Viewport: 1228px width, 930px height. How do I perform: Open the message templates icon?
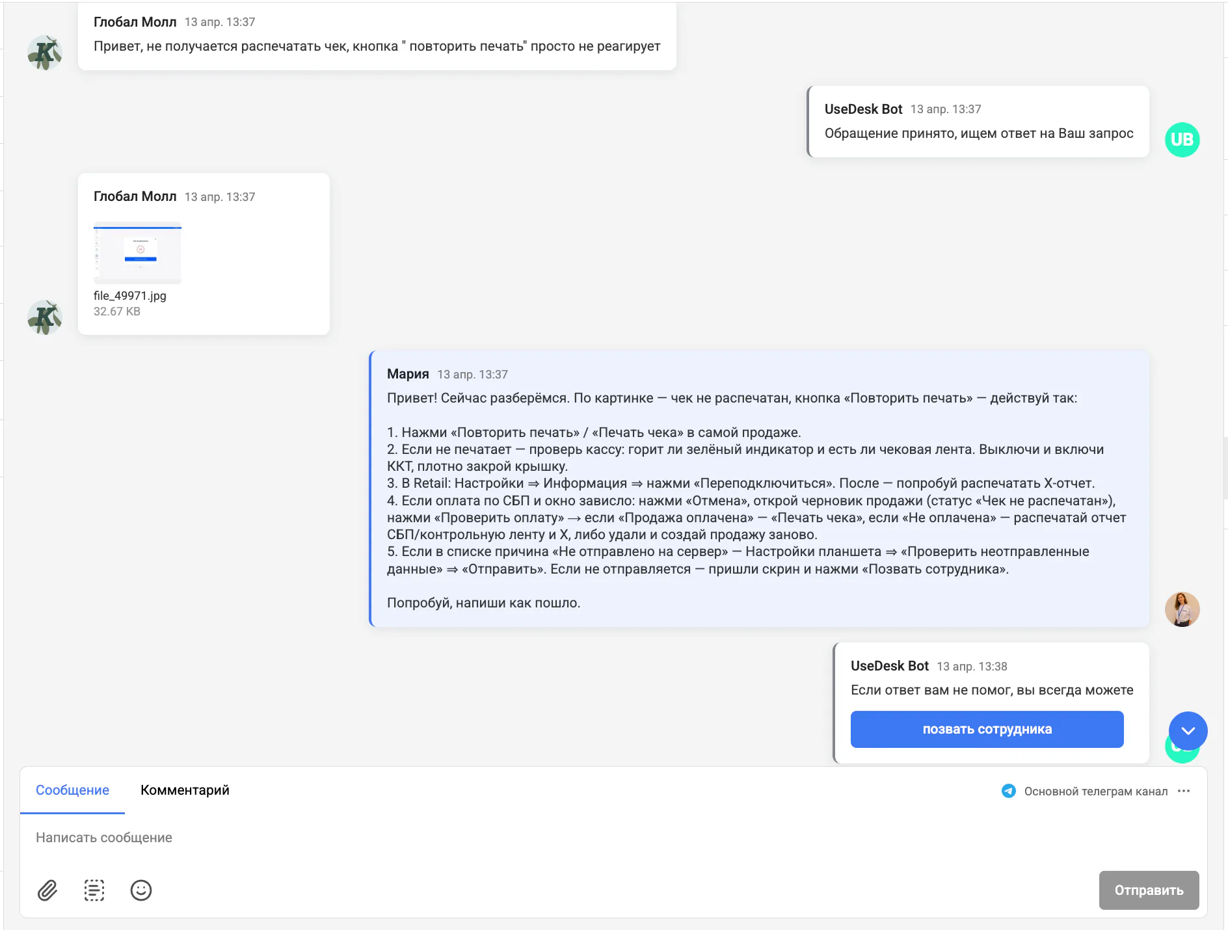coord(94,890)
